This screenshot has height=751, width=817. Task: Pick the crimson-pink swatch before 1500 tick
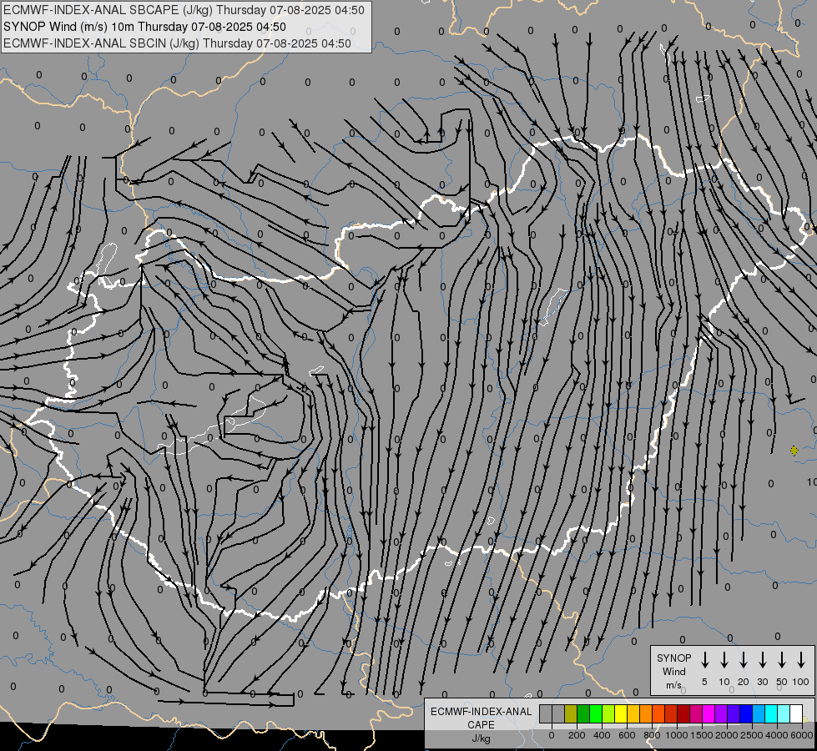click(x=697, y=713)
